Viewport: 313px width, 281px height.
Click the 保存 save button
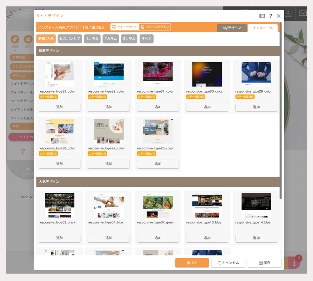(x=264, y=263)
